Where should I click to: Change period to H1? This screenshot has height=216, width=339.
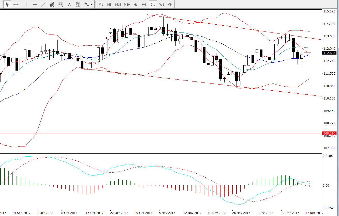136,5
